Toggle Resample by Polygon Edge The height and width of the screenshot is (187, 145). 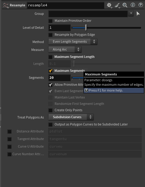coord(50,35)
